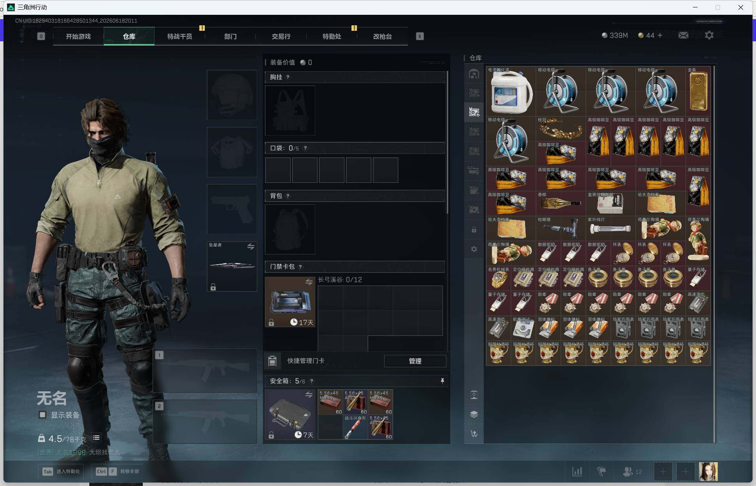Open the friends list icon showing 12
756x486 pixels.
tap(632, 472)
